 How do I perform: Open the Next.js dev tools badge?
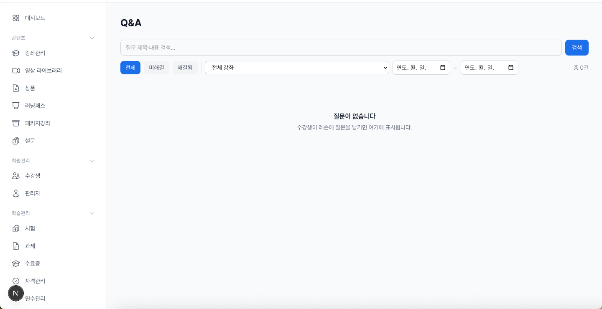pyautogui.click(x=16, y=294)
